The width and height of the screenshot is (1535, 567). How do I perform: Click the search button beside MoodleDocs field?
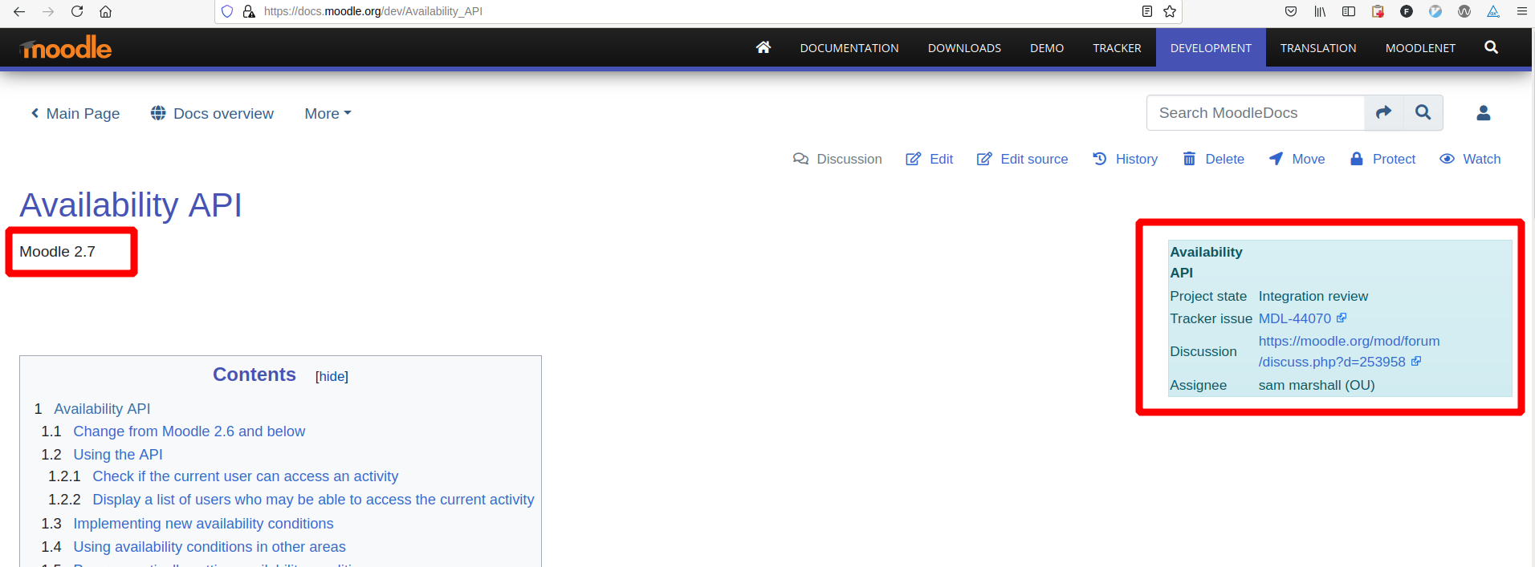(x=1423, y=112)
